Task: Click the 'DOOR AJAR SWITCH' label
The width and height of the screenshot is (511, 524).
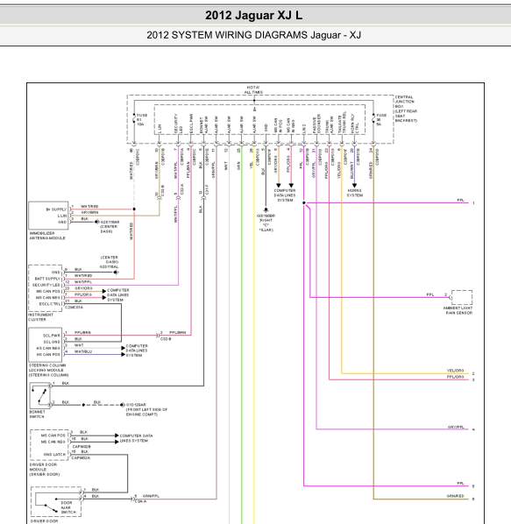Action: coord(68,507)
